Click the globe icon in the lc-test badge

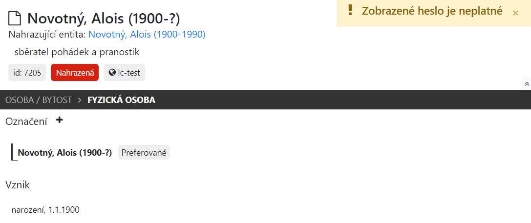tap(112, 73)
